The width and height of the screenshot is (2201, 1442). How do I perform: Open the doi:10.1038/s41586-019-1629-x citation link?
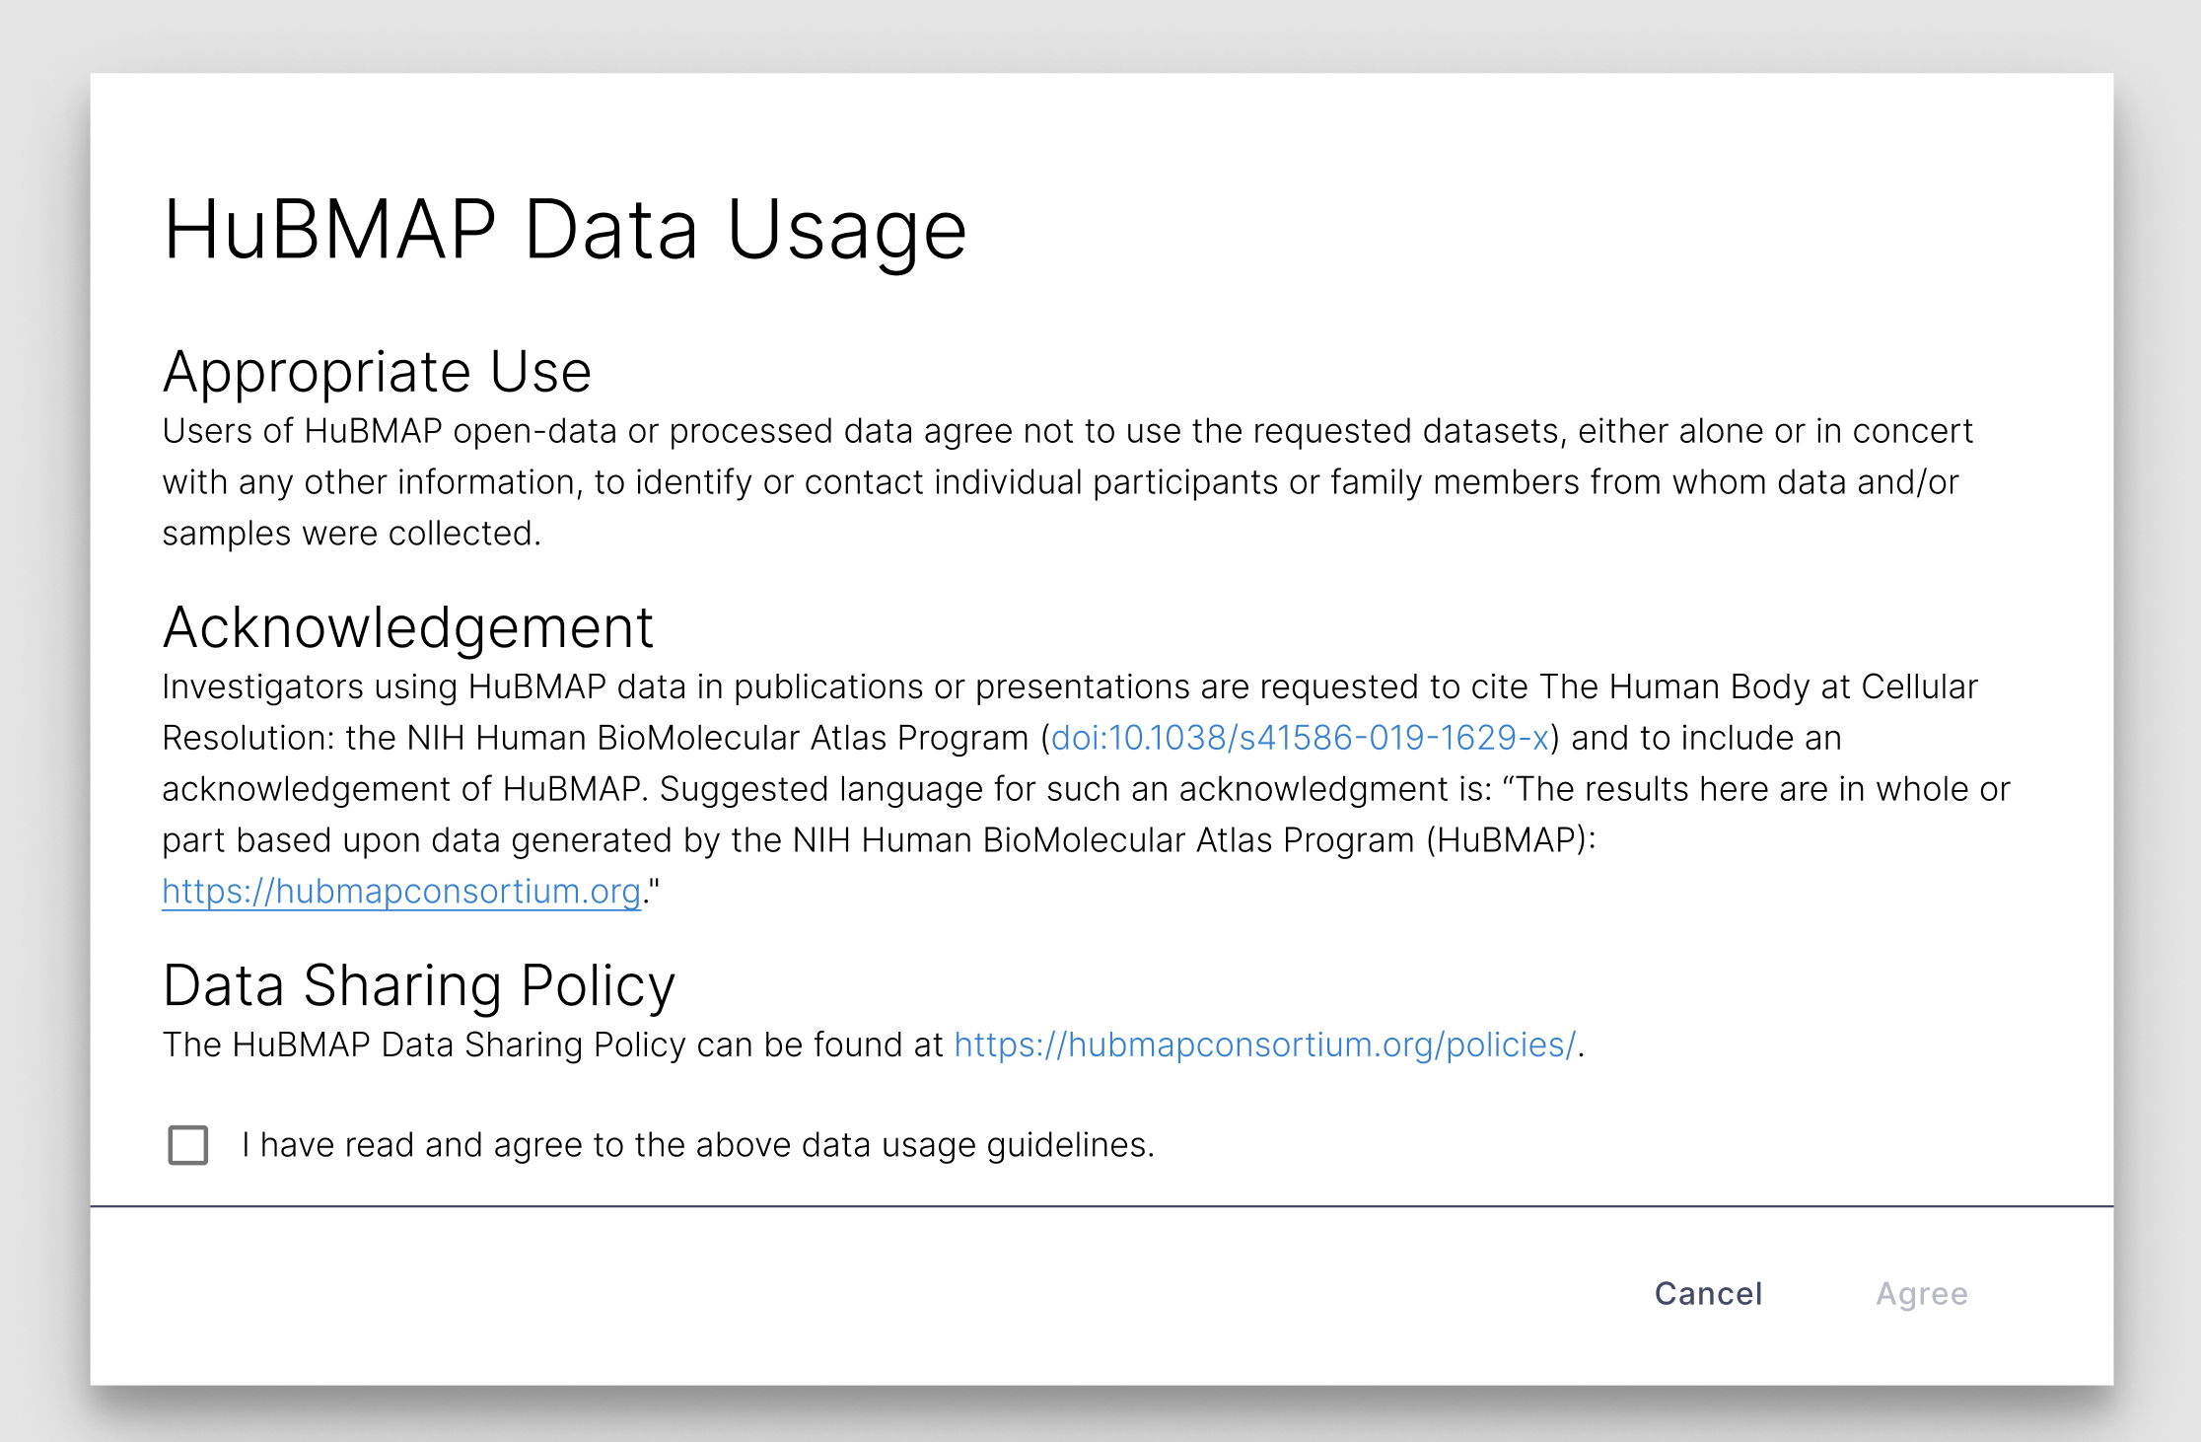[1297, 738]
